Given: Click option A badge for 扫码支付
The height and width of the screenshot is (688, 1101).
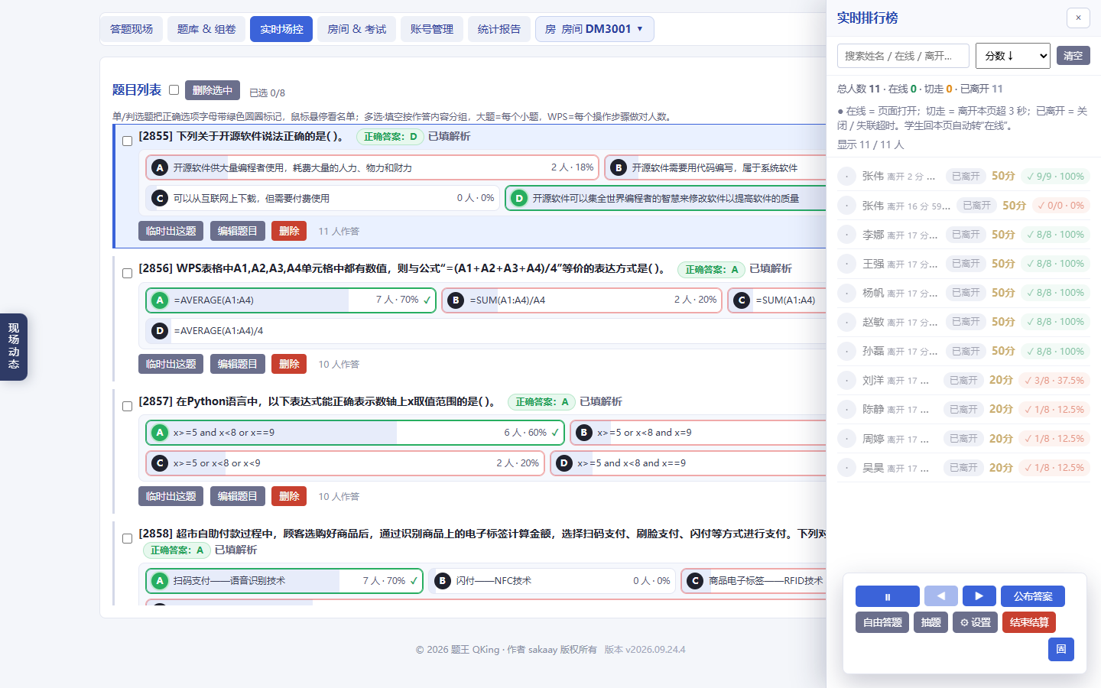Looking at the screenshot, I should pyautogui.click(x=160, y=581).
